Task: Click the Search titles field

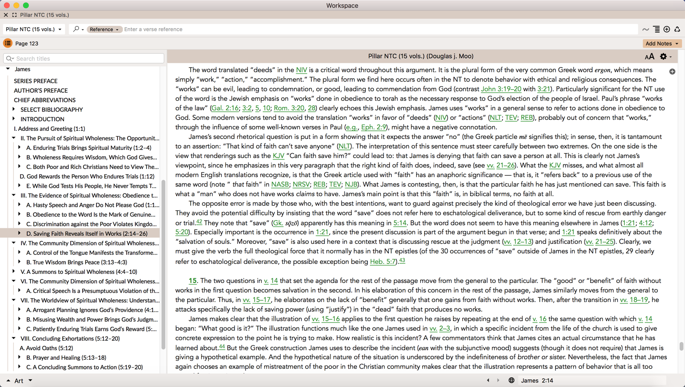Action: pos(84,59)
